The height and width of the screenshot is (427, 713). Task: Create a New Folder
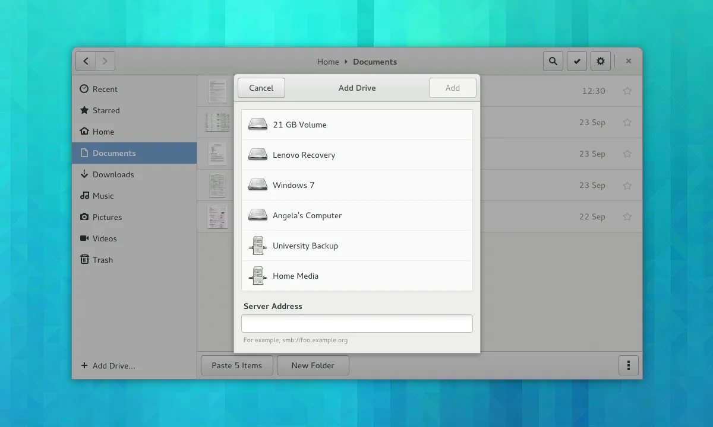point(313,365)
